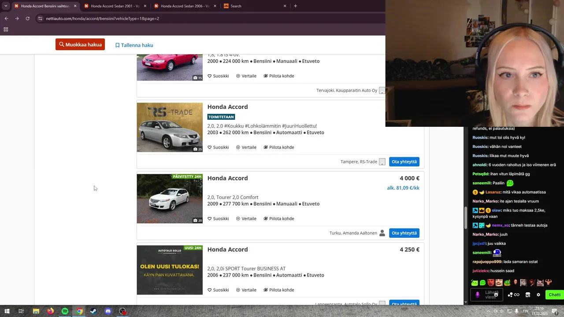Switch to the Search tab

[x=255, y=6]
